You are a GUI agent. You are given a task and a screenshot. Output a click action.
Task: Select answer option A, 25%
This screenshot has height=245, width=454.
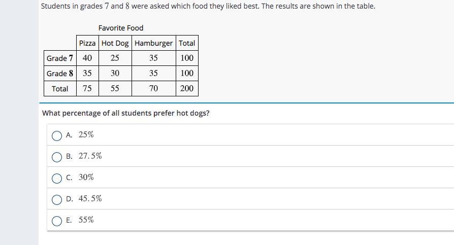click(x=57, y=135)
